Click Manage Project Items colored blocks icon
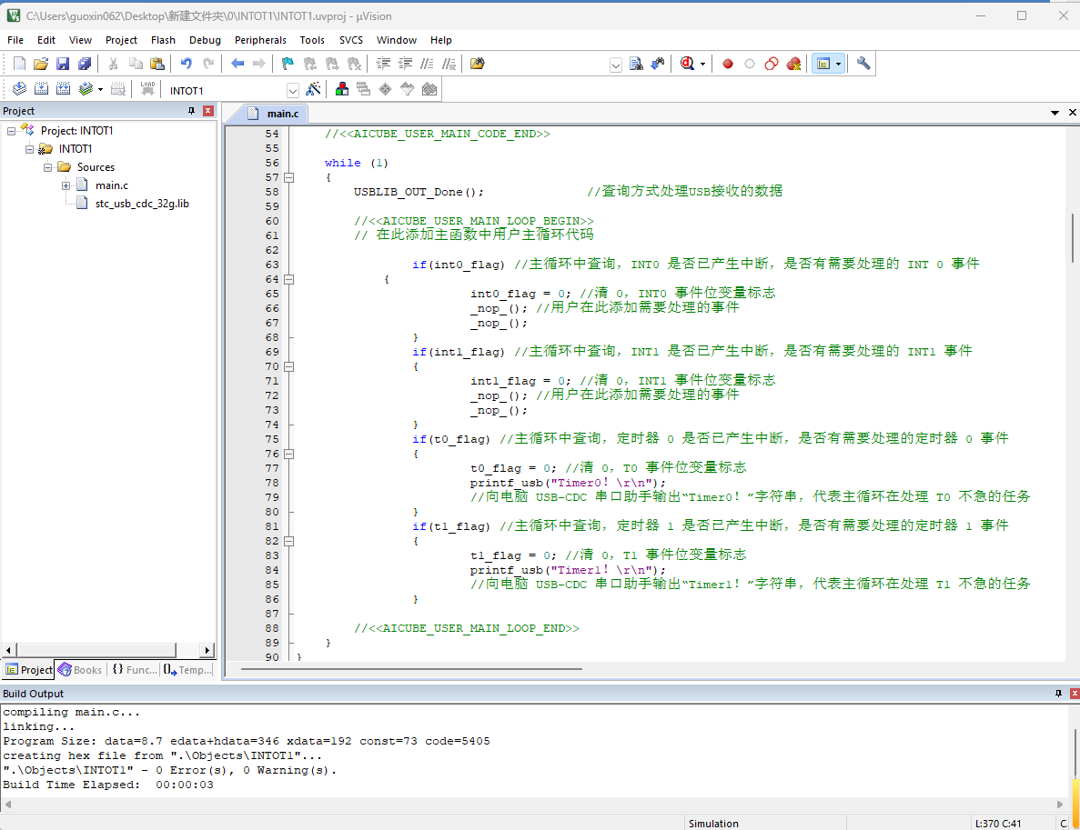The image size is (1080, 830). [x=341, y=89]
